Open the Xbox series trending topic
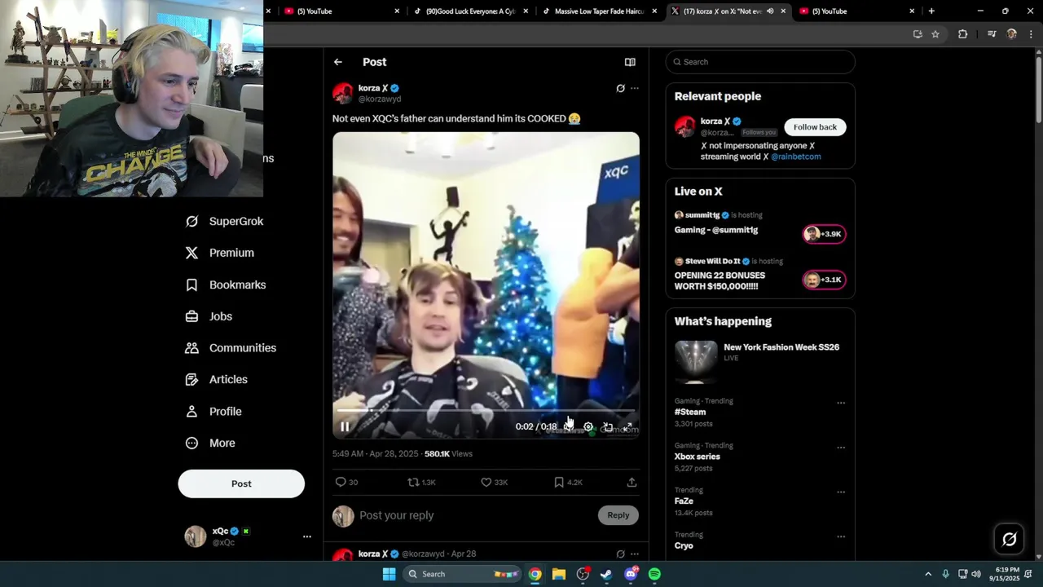1043x587 pixels. pos(698,457)
